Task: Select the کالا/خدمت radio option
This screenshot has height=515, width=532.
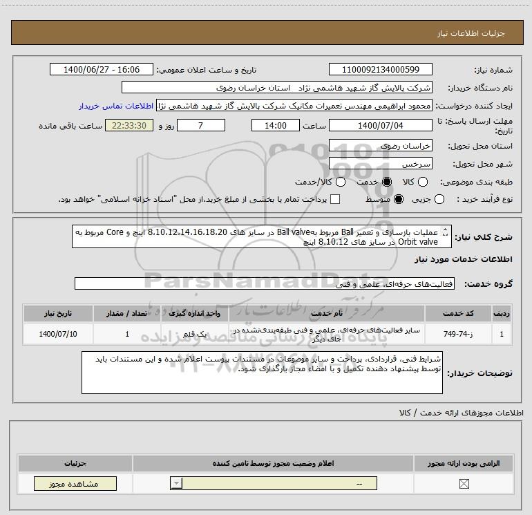Action: [x=341, y=182]
